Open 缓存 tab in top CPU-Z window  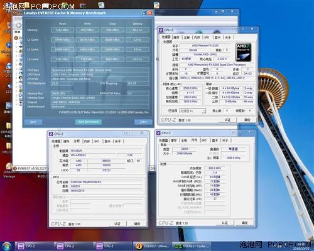[176, 38]
